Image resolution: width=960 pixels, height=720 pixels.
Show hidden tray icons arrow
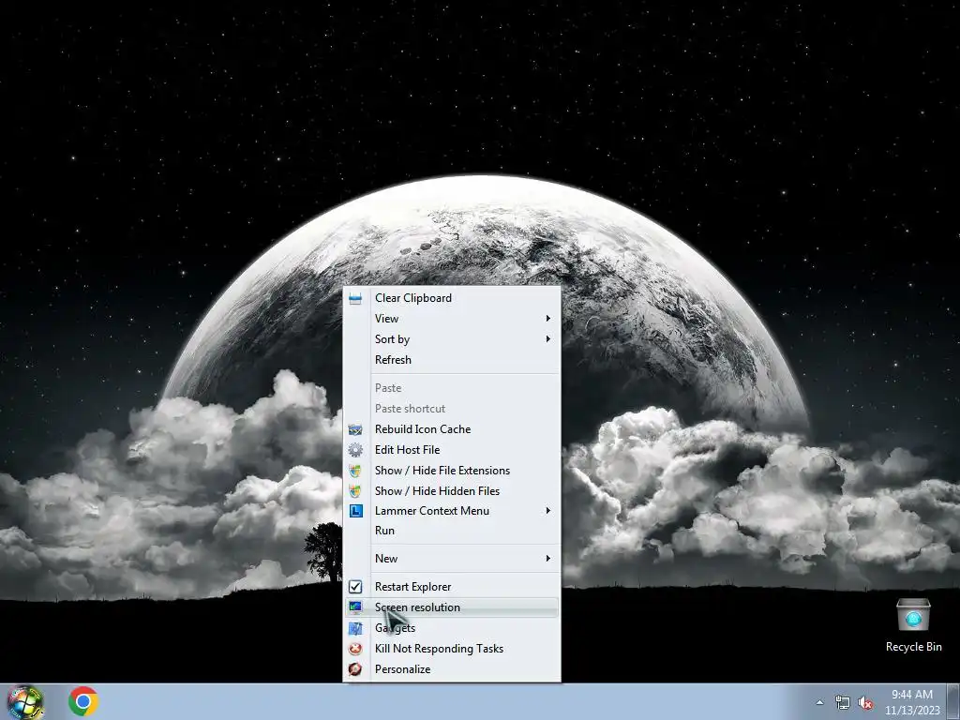pos(819,702)
